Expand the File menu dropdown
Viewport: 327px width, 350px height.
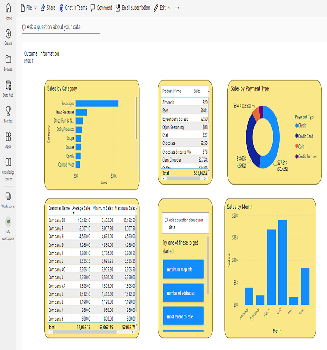point(29,8)
